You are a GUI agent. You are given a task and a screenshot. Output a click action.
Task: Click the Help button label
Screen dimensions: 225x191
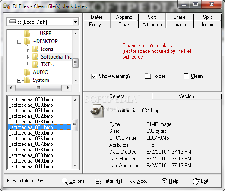point(174,181)
